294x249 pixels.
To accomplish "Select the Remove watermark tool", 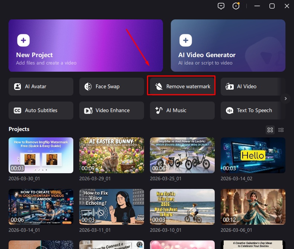I will pos(181,87).
